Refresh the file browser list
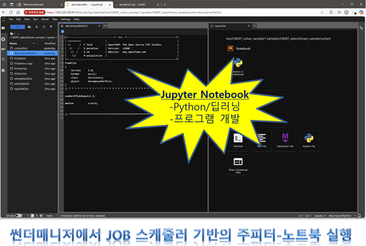The height and width of the screenshot is (246, 366). 44,27
